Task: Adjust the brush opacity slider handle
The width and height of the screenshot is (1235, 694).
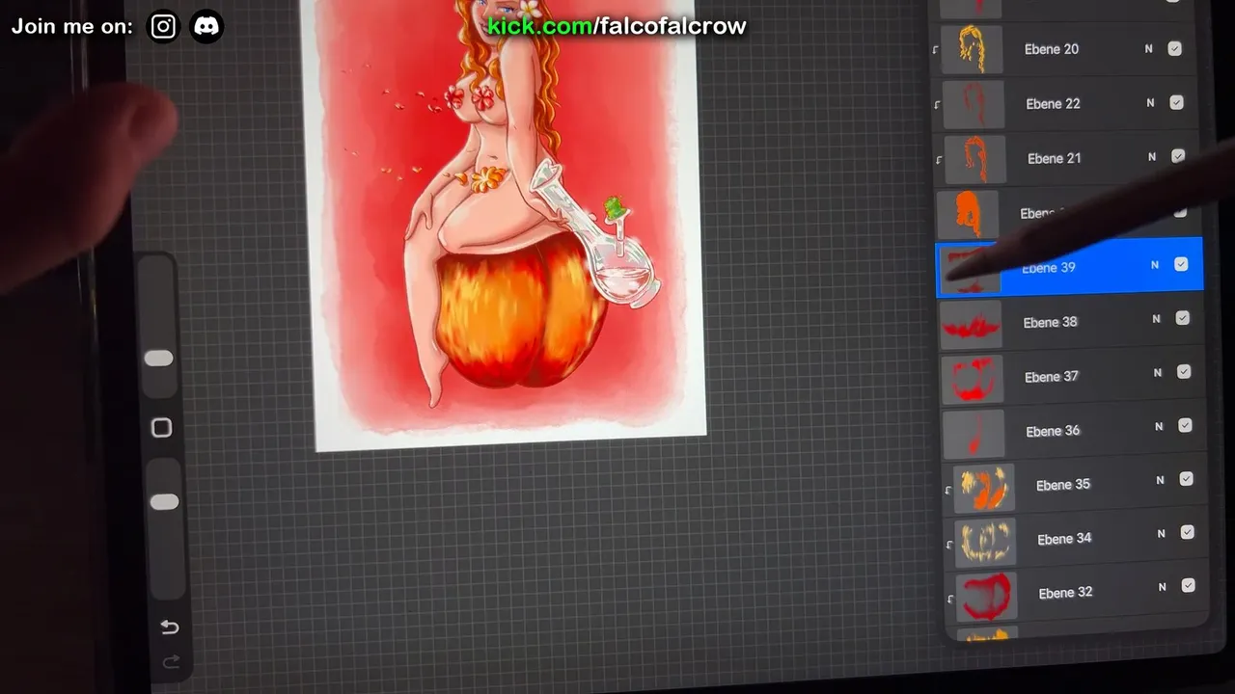Action: coord(164,501)
